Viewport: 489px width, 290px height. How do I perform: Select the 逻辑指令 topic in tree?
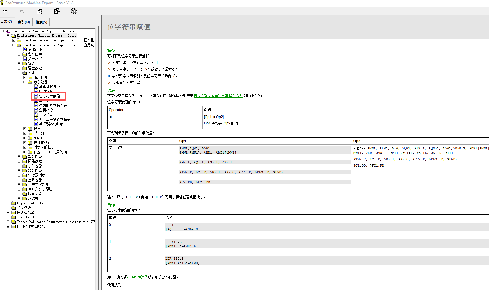coord(46,110)
